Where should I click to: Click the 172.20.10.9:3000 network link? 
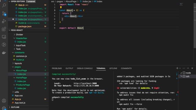(x=86, y=86)
